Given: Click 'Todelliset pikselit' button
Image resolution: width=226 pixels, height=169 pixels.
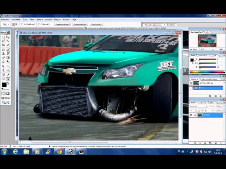Looking at the screenshot, I should (62, 24).
